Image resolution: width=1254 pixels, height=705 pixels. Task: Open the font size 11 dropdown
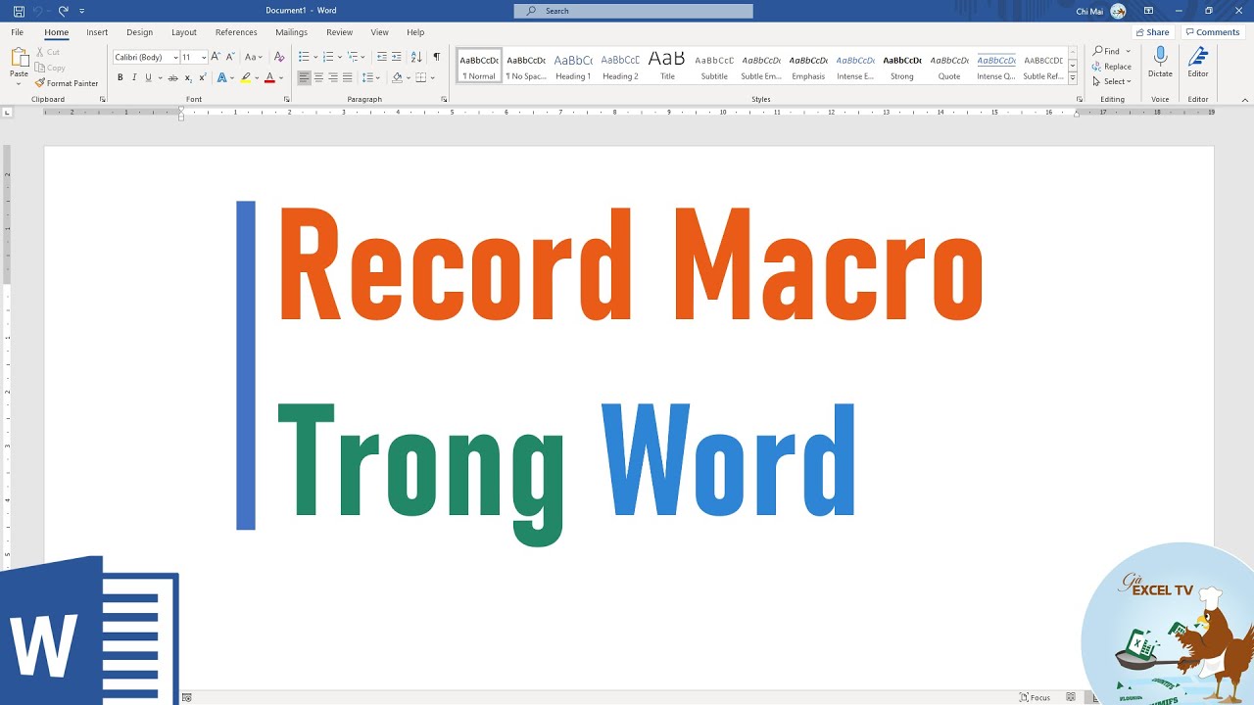coord(204,57)
